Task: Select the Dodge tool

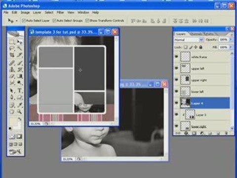Action: coord(20,83)
